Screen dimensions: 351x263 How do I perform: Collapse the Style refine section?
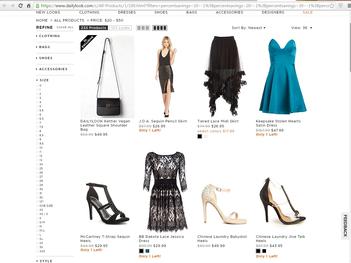[x=44, y=261]
